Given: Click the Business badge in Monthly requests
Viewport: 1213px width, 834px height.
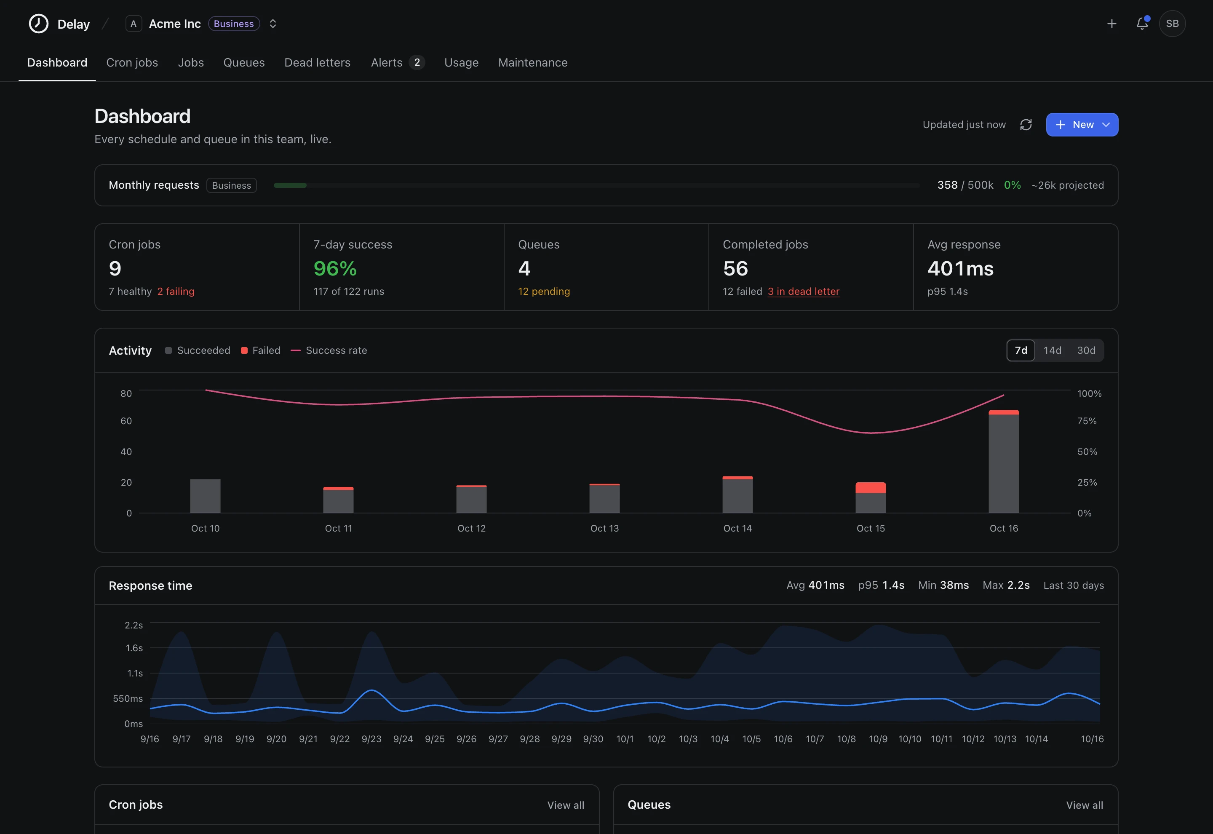Looking at the screenshot, I should tap(231, 185).
